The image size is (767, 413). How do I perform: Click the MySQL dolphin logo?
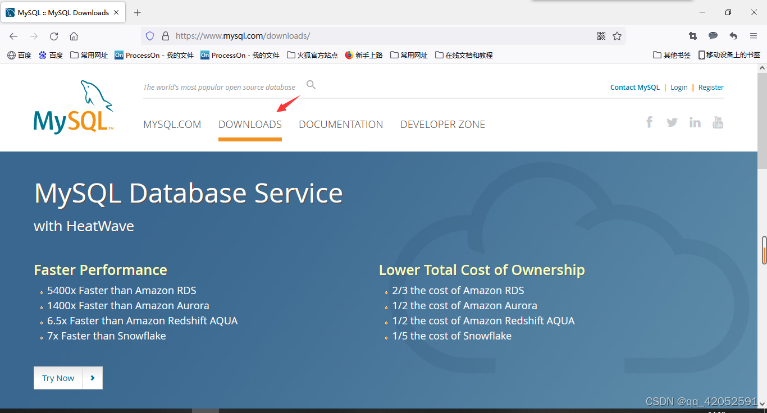[74, 107]
